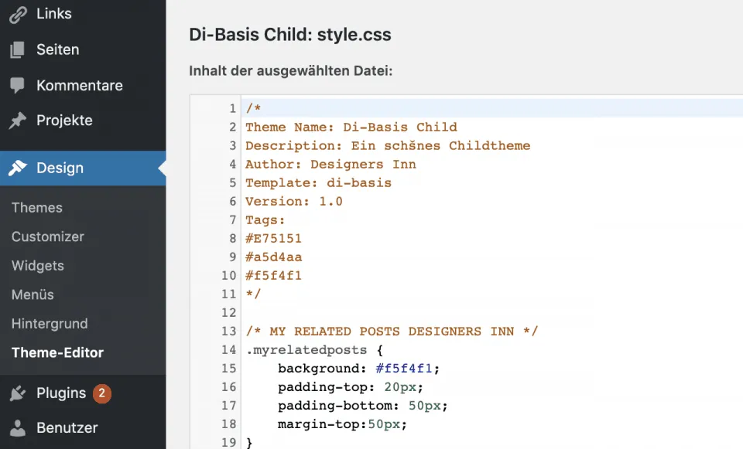
Task: Click line number 13 in the gutter
Action: click(228, 332)
